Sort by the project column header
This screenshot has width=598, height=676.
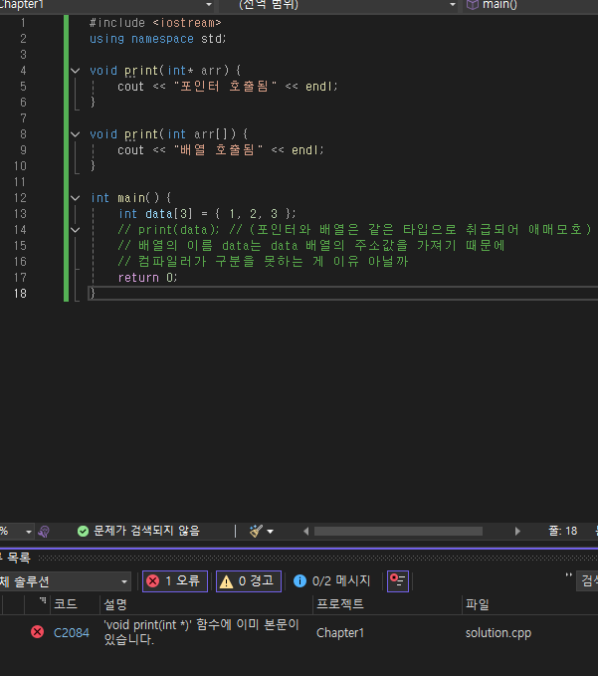340,604
